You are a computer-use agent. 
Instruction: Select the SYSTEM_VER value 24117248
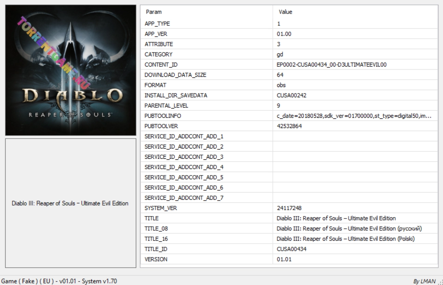click(x=289, y=208)
